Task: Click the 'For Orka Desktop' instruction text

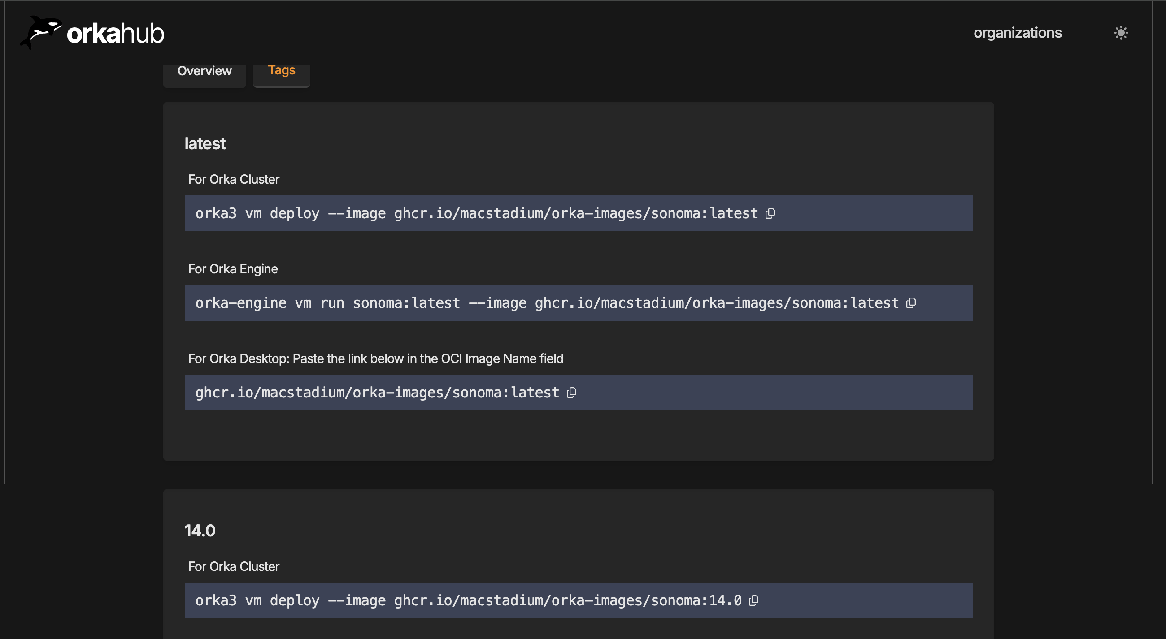Action: [x=375, y=358]
